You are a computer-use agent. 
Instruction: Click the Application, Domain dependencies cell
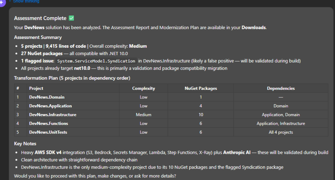[281, 115]
